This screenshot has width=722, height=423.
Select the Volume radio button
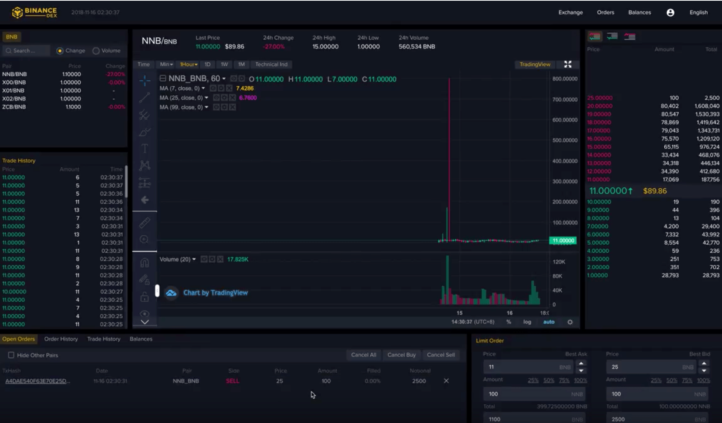96,51
